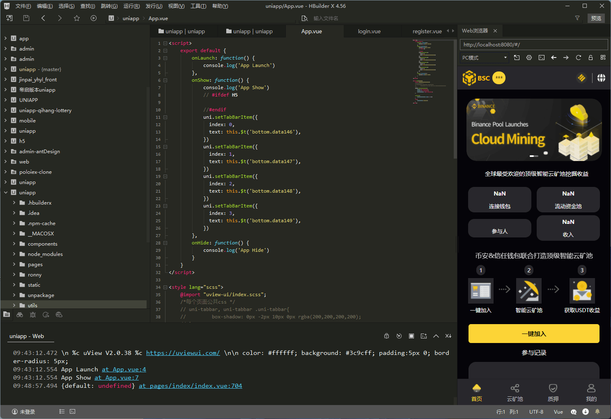This screenshot has width=611, height=419.
Task: Click the yellow 一键加入 button
Action: pos(534,334)
